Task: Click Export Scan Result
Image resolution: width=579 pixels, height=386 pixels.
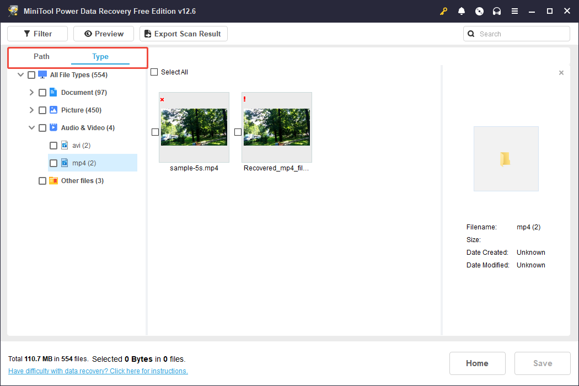Action: point(183,34)
